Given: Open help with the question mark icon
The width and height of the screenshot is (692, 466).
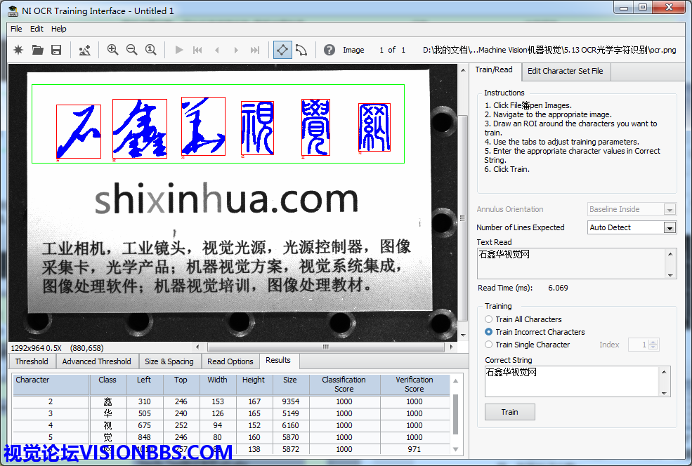Looking at the screenshot, I should tap(329, 50).
